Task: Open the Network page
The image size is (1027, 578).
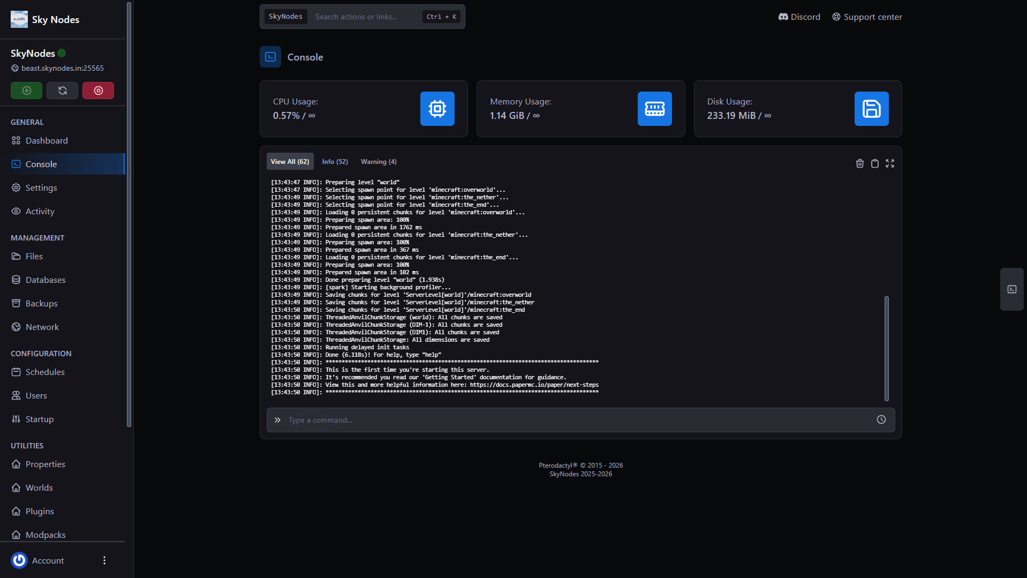Action: coord(62,327)
